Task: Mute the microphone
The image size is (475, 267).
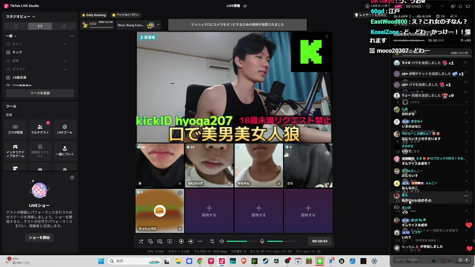Action: tap(262, 241)
